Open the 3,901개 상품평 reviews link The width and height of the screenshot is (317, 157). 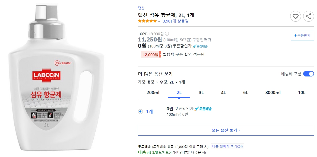175,21
